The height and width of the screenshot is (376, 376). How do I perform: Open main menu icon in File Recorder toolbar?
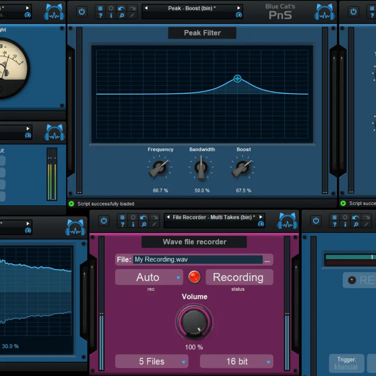pos(122,217)
